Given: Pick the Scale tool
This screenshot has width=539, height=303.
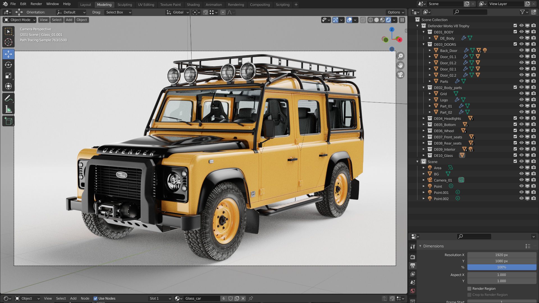Looking at the screenshot, I should click(x=8, y=75).
